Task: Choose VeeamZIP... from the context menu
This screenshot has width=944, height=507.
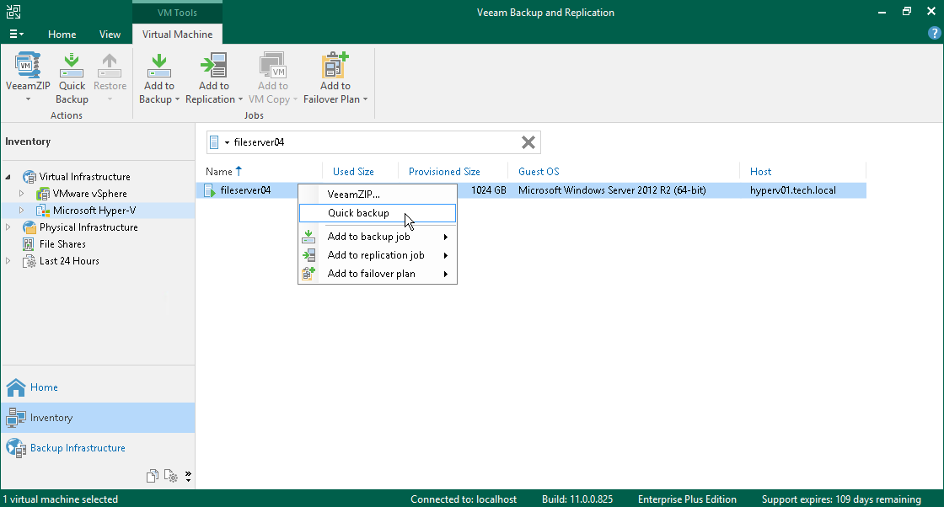Action: 378,195
